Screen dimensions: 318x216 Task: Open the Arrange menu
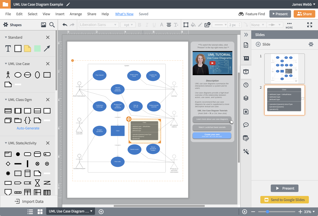coord(76,14)
